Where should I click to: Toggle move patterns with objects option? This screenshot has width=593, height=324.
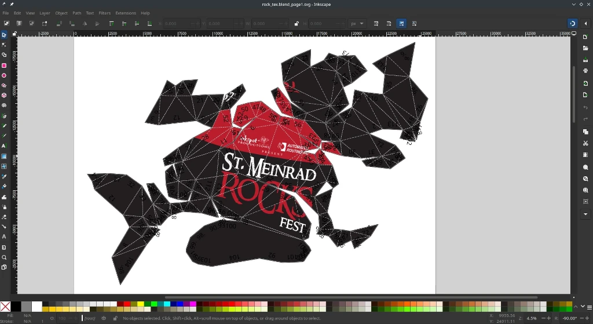414,23
